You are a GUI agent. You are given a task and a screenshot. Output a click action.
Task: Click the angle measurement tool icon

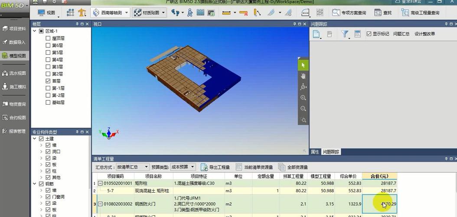pos(257,13)
